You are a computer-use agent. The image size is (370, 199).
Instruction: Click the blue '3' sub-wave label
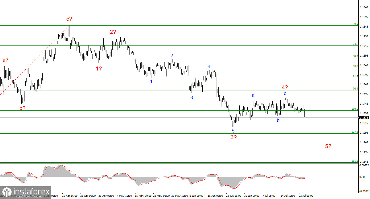tap(192, 98)
